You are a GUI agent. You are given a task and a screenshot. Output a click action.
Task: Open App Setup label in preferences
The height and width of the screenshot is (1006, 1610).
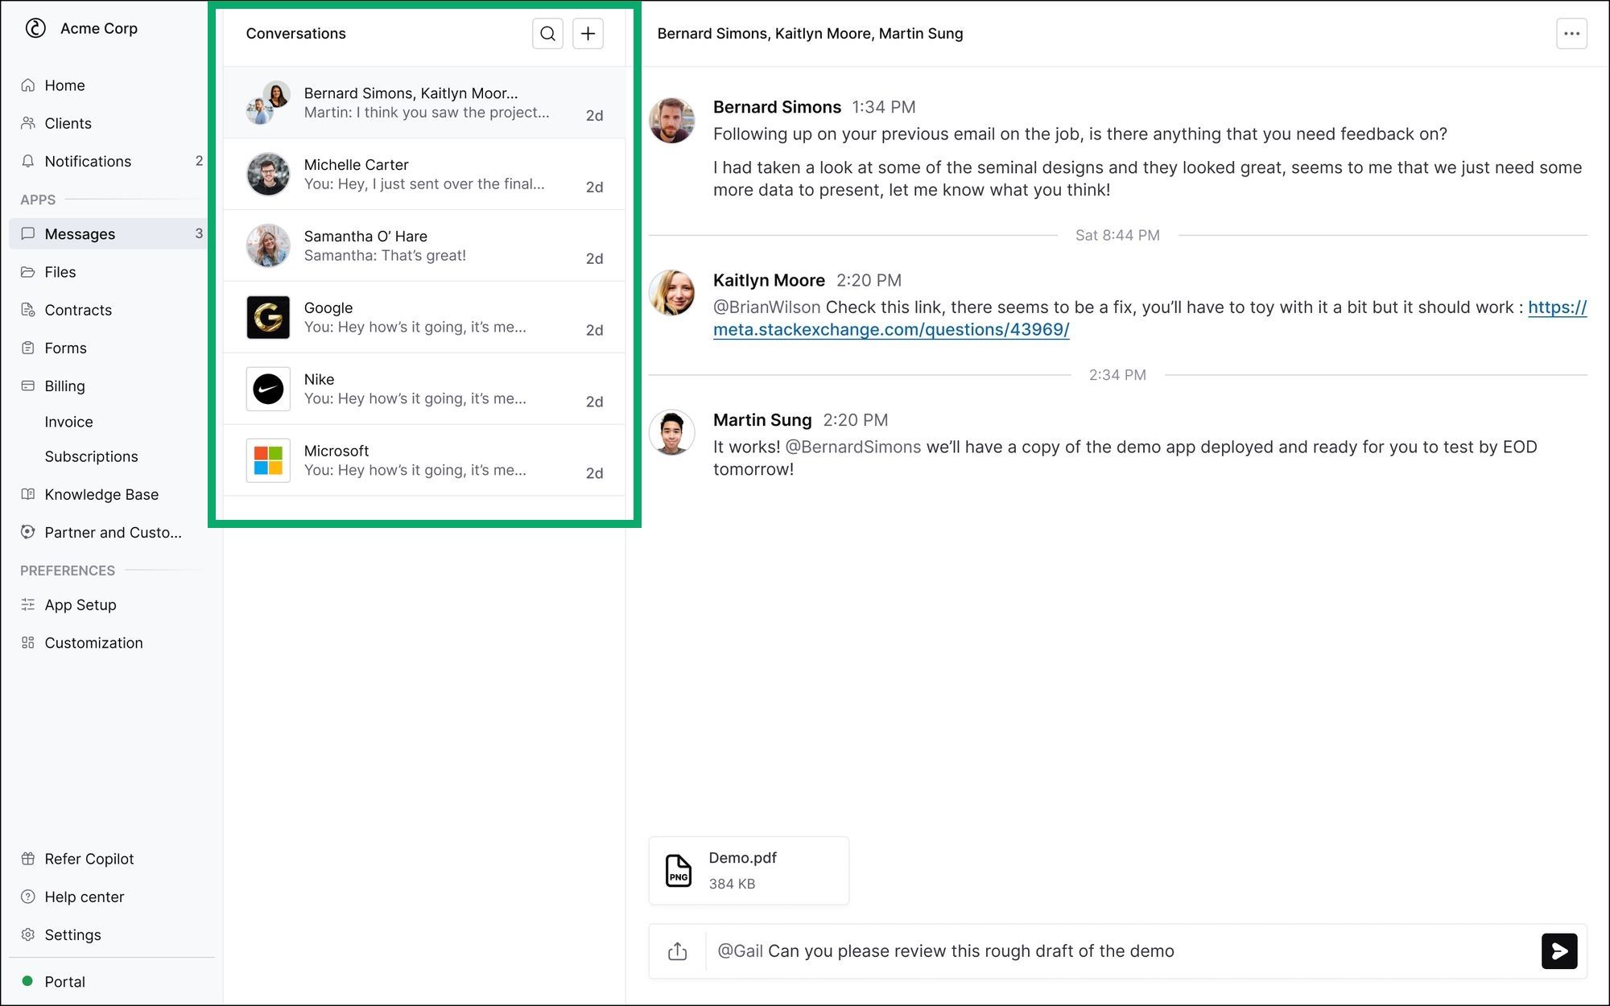click(x=80, y=604)
